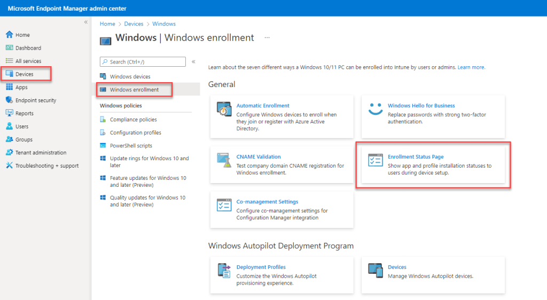Open Tenant administration in sidebar
Image resolution: width=547 pixels, height=300 pixels.
click(41, 153)
